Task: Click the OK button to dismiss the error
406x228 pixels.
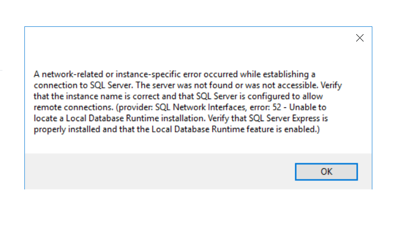Action: [326, 172]
